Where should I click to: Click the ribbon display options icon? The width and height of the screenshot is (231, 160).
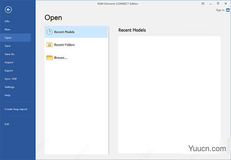tap(203, 4)
